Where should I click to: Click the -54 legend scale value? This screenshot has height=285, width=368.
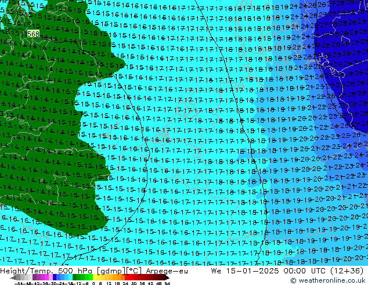coord(19,284)
